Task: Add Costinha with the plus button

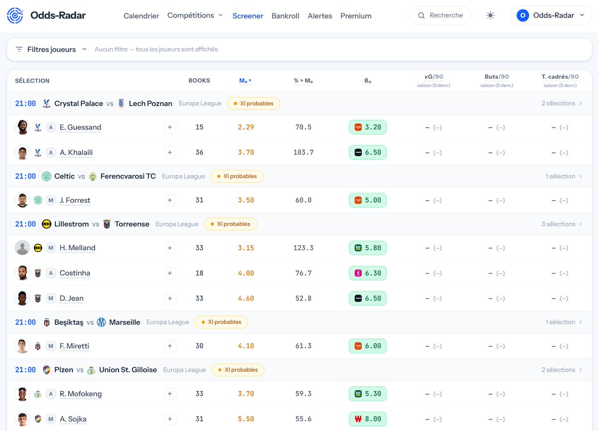Action: coord(170,273)
